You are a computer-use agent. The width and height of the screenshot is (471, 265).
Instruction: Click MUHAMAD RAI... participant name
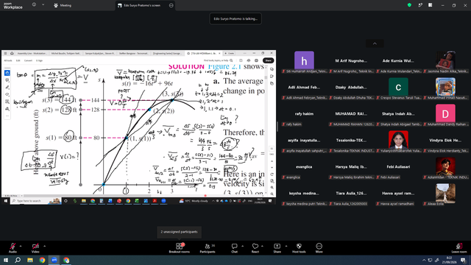tap(351, 114)
